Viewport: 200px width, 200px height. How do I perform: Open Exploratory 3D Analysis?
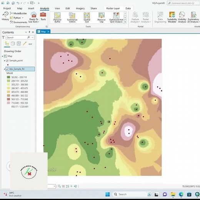click(x=193, y=17)
